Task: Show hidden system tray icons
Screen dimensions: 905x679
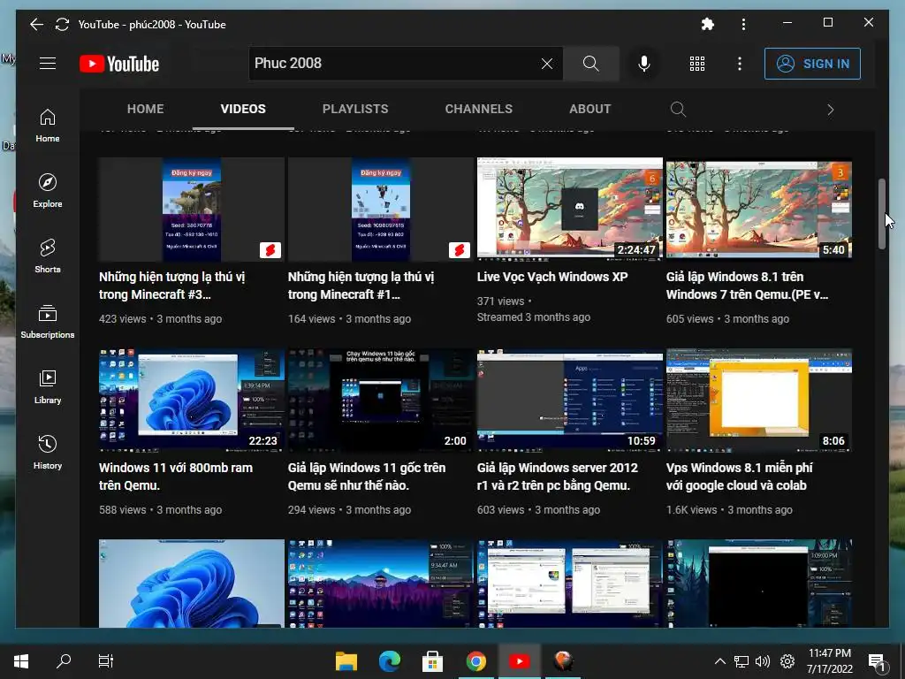Action: 719,661
